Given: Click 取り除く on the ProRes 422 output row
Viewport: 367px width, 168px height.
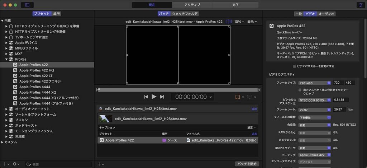Looking at the screenshot, I should 251,140.
